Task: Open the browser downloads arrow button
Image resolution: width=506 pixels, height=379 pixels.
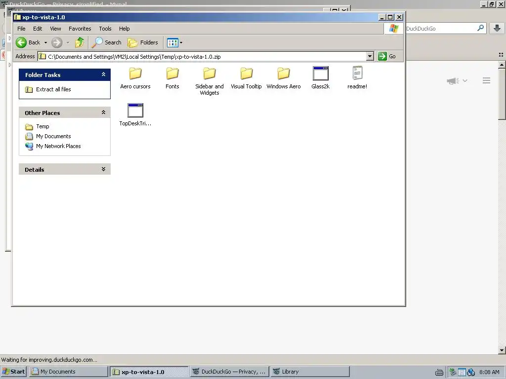Action: [x=497, y=28]
